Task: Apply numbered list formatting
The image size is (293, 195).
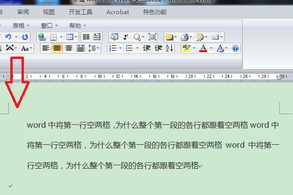Action: click(x=113, y=48)
